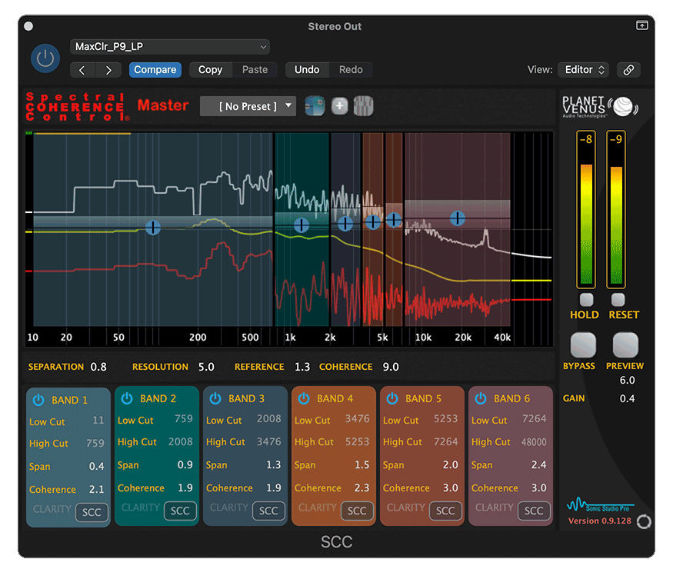This screenshot has width=673, height=579.
Task: Toggle the BYPASS button
Action: pyautogui.click(x=583, y=345)
